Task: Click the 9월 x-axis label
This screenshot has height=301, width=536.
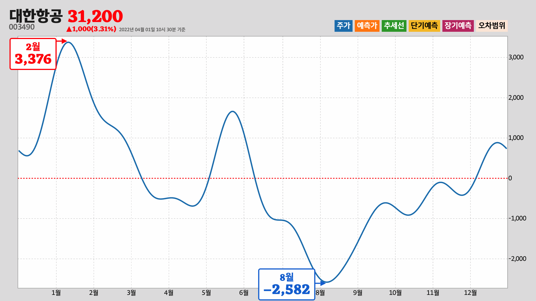Action: click(358, 293)
